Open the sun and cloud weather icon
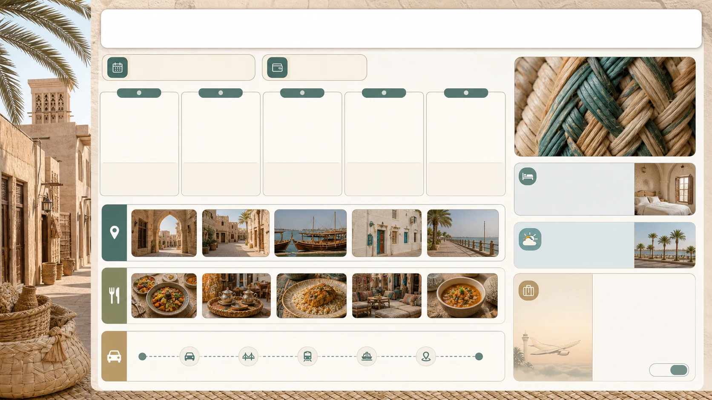The width and height of the screenshot is (712, 400). pos(530,239)
